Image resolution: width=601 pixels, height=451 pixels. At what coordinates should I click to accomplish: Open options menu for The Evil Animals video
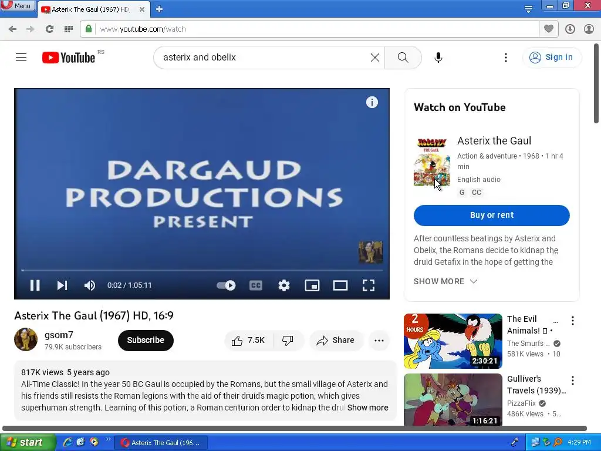coord(573,321)
